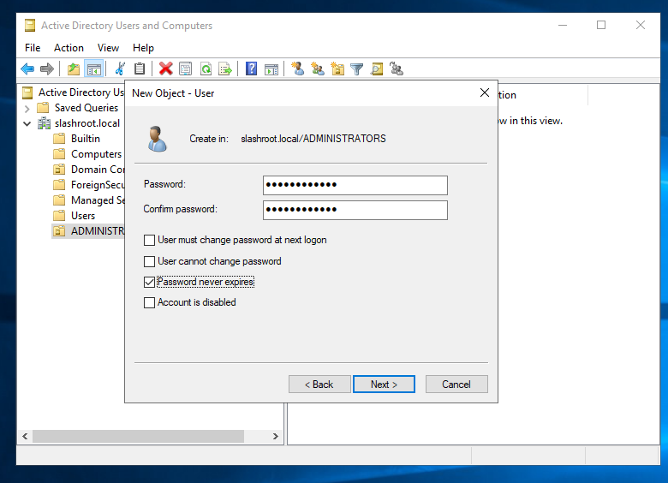Open the View menu
The image size is (668, 483).
pos(108,48)
